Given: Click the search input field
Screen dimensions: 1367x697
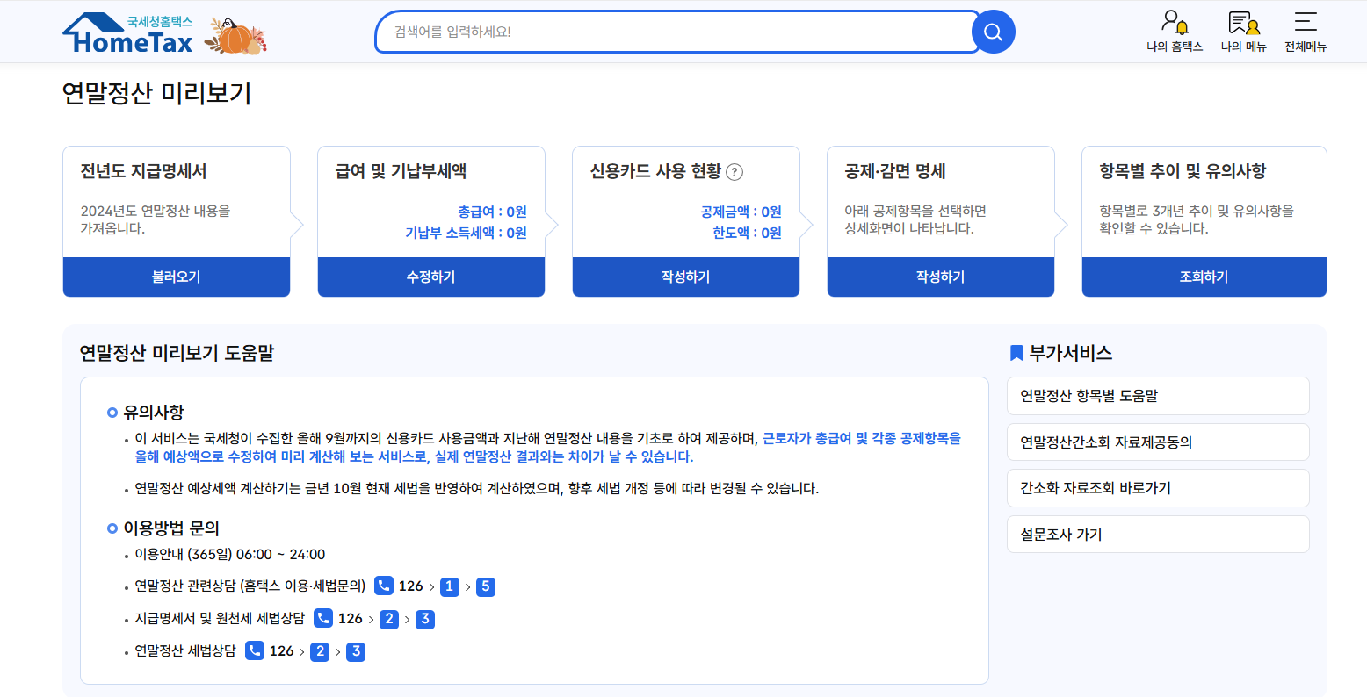Looking at the screenshot, I should [x=676, y=32].
